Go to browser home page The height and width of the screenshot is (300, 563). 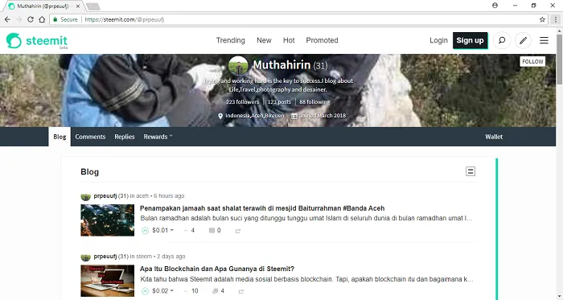point(42,19)
